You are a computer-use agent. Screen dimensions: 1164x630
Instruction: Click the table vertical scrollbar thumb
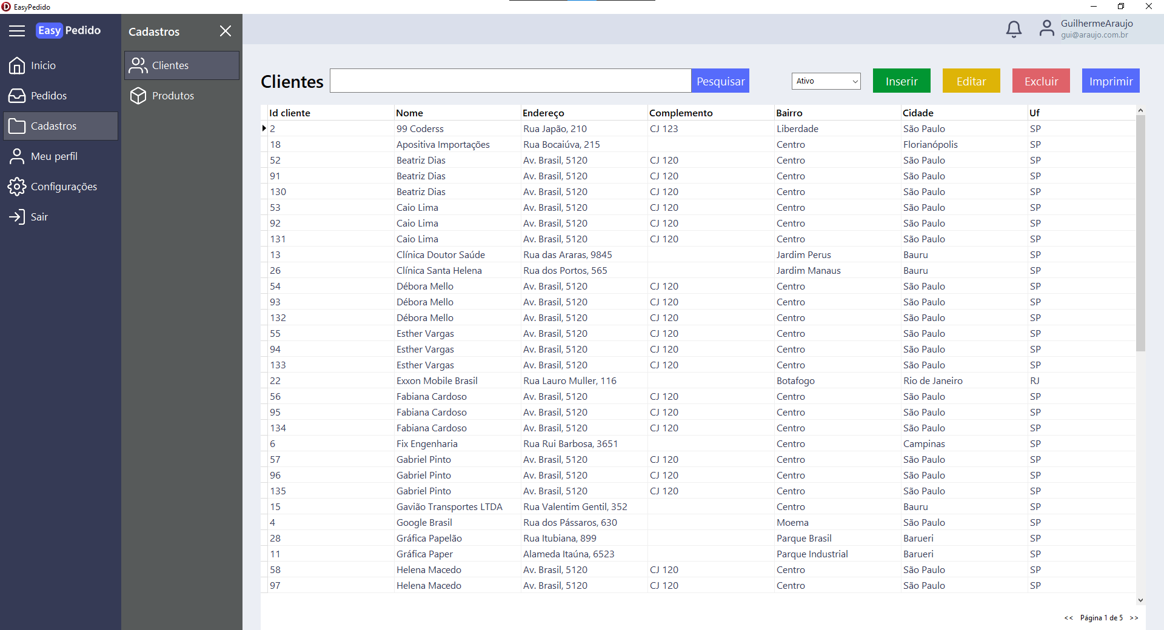[x=1140, y=233]
